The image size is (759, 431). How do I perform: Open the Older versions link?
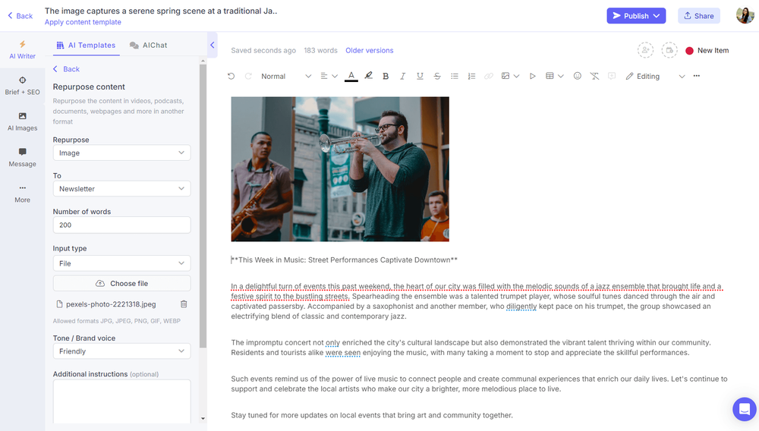370,50
